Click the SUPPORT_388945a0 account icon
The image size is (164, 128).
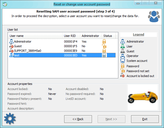[11, 51]
